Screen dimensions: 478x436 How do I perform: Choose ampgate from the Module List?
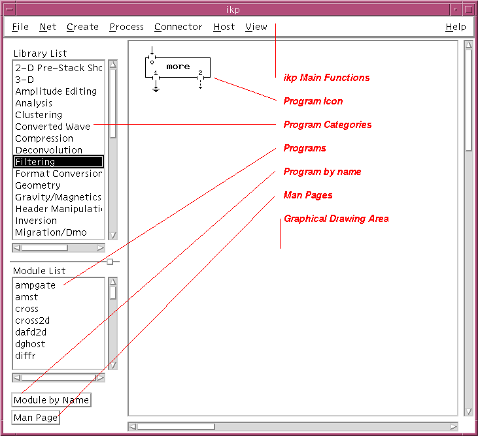[x=35, y=285]
